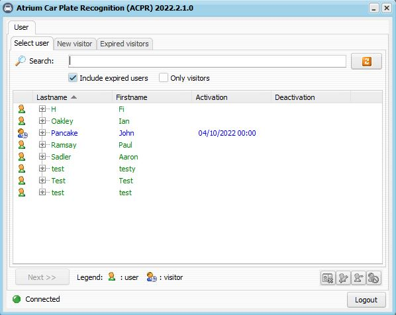Expand the Ramsay tree node

[42, 144]
